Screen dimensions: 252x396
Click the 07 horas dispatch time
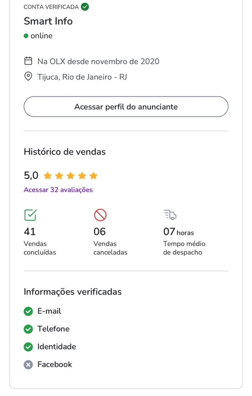click(178, 232)
